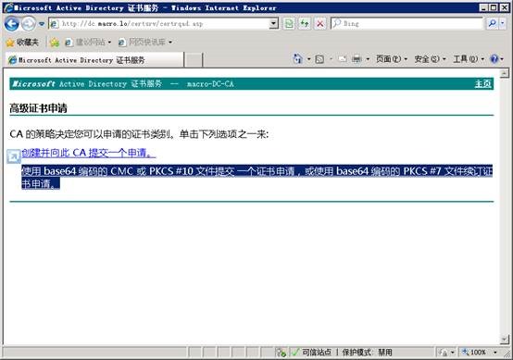Open the 建议网站 suggested sites link
Screen dimensions: 513x360
(x=88, y=42)
